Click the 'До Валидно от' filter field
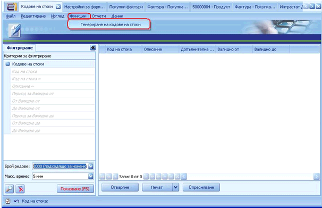The width and height of the screenshot is (322, 208). (53, 109)
